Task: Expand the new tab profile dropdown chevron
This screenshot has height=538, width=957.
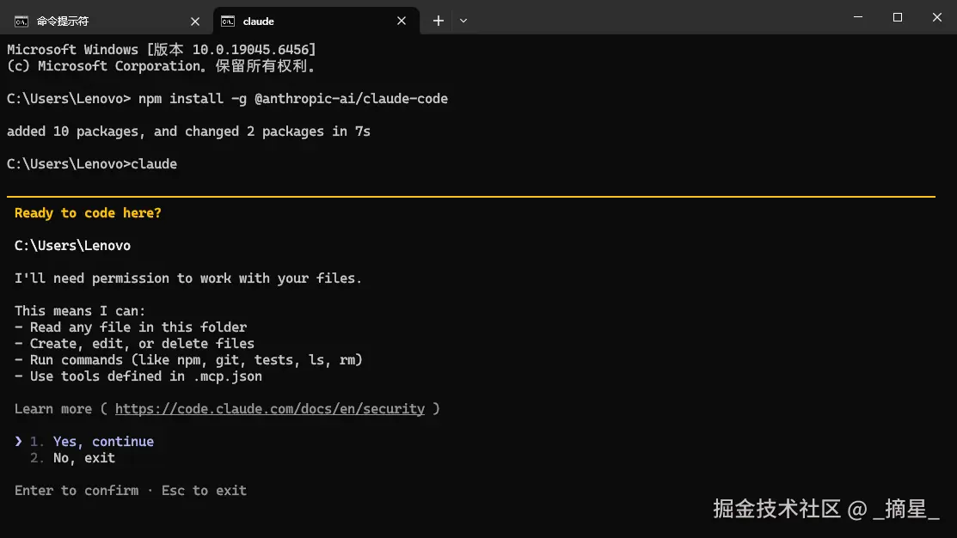Action: (x=463, y=21)
